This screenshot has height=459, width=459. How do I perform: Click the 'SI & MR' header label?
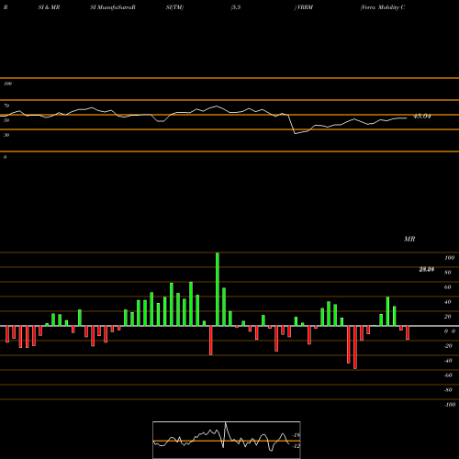pyautogui.click(x=49, y=7)
